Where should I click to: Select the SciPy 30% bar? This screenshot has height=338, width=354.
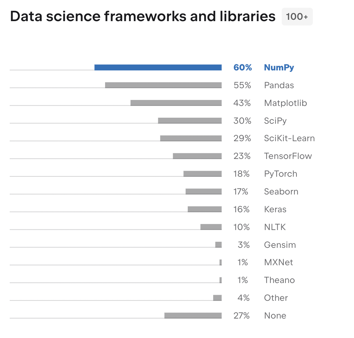(x=190, y=121)
